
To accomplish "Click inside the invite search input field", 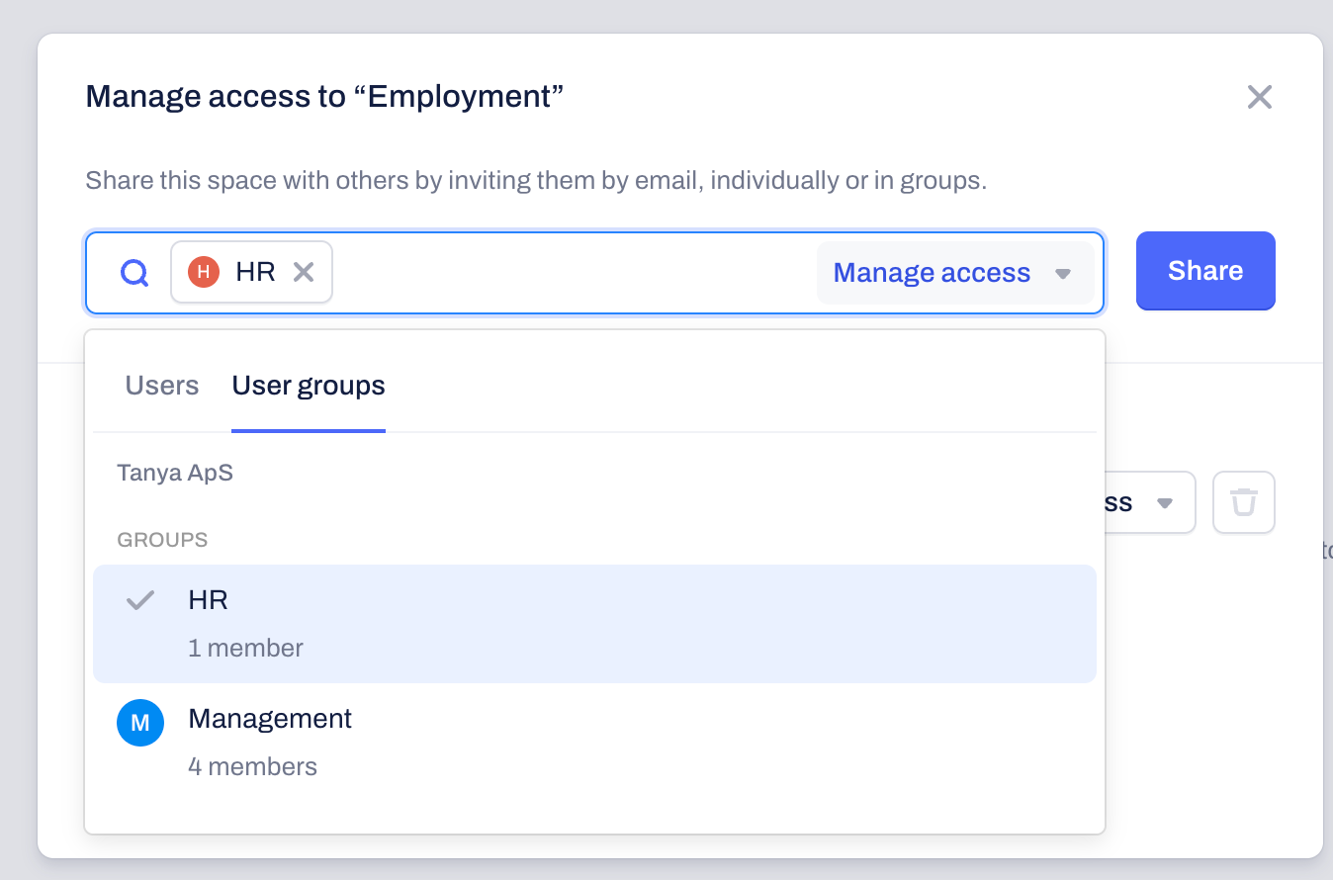I will (574, 272).
